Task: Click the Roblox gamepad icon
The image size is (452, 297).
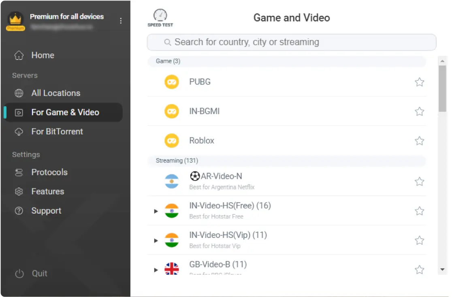Action: point(172,140)
